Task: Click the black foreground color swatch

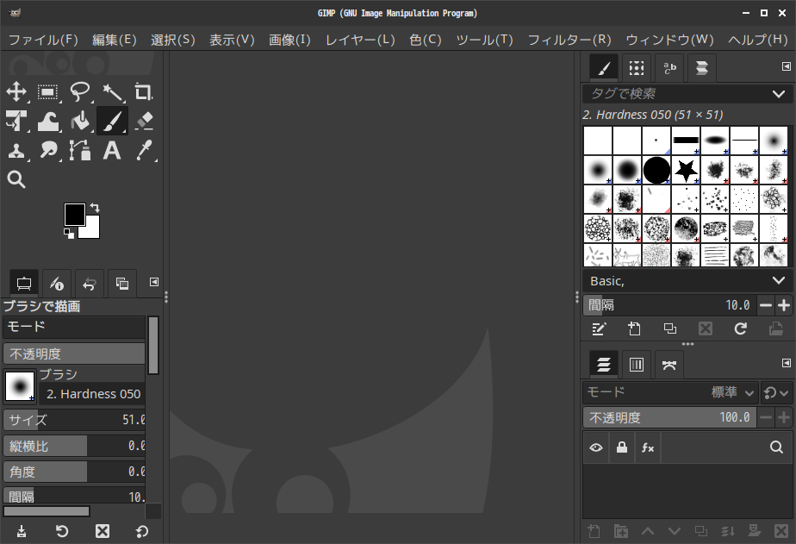Action: [74, 214]
